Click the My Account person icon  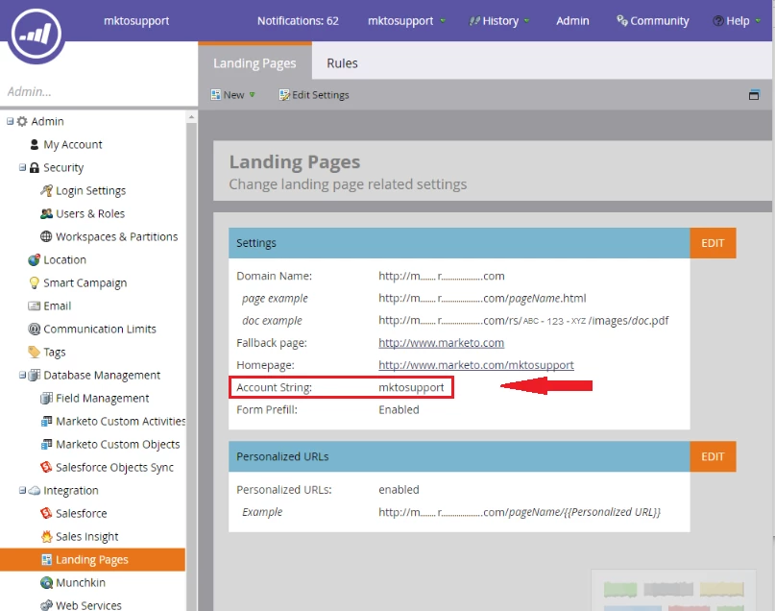point(35,144)
